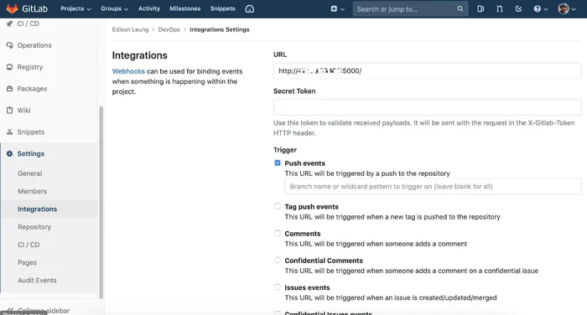This screenshot has width=587, height=315.
Task: Click the sidebar vertical scrollbar
Action: (x=101, y=202)
